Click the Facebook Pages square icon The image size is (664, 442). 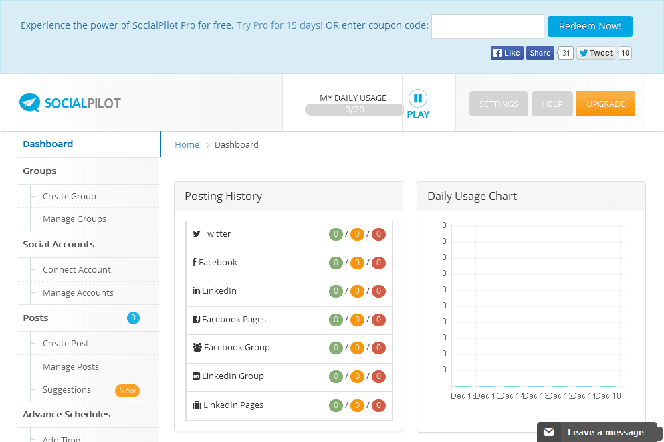point(196,319)
